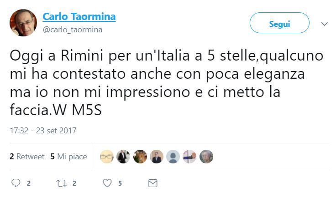Viewport: 336px width, 198px height.
Task: Open liker avatar of standing person in dark coat
Action: pyautogui.click(x=123, y=157)
